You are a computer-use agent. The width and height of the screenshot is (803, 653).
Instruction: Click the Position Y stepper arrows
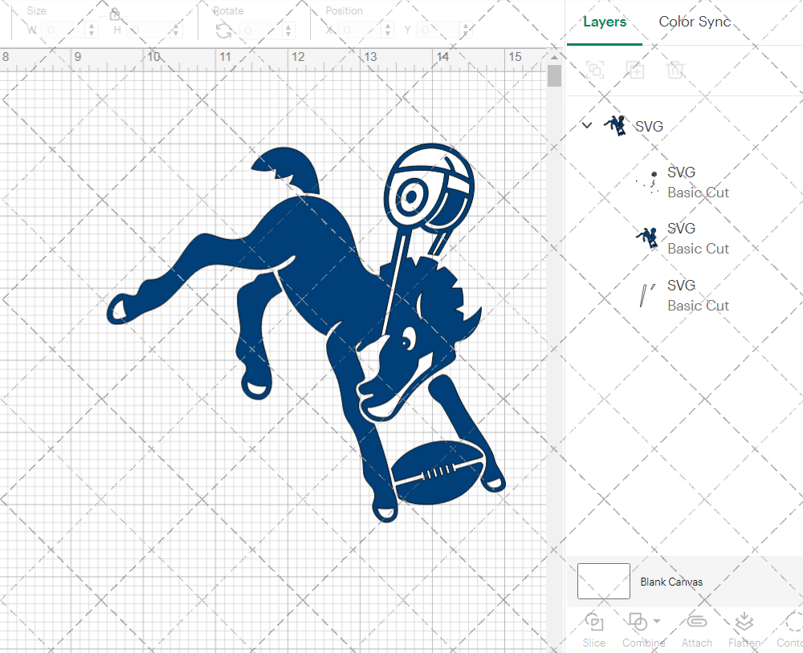pos(466,30)
